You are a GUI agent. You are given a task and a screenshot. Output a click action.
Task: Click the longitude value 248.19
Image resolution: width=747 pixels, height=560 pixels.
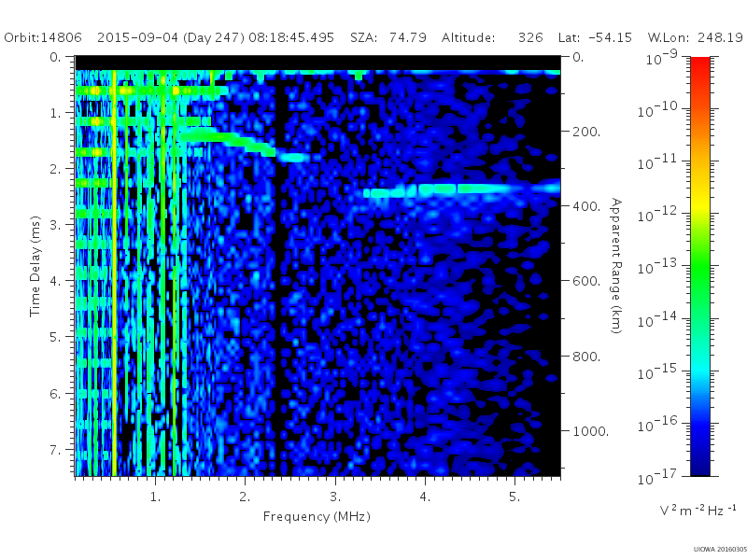click(x=720, y=37)
